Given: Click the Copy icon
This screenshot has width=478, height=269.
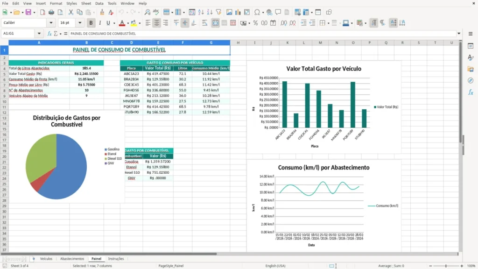Looking at the screenshot, I should tap(79, 12).
